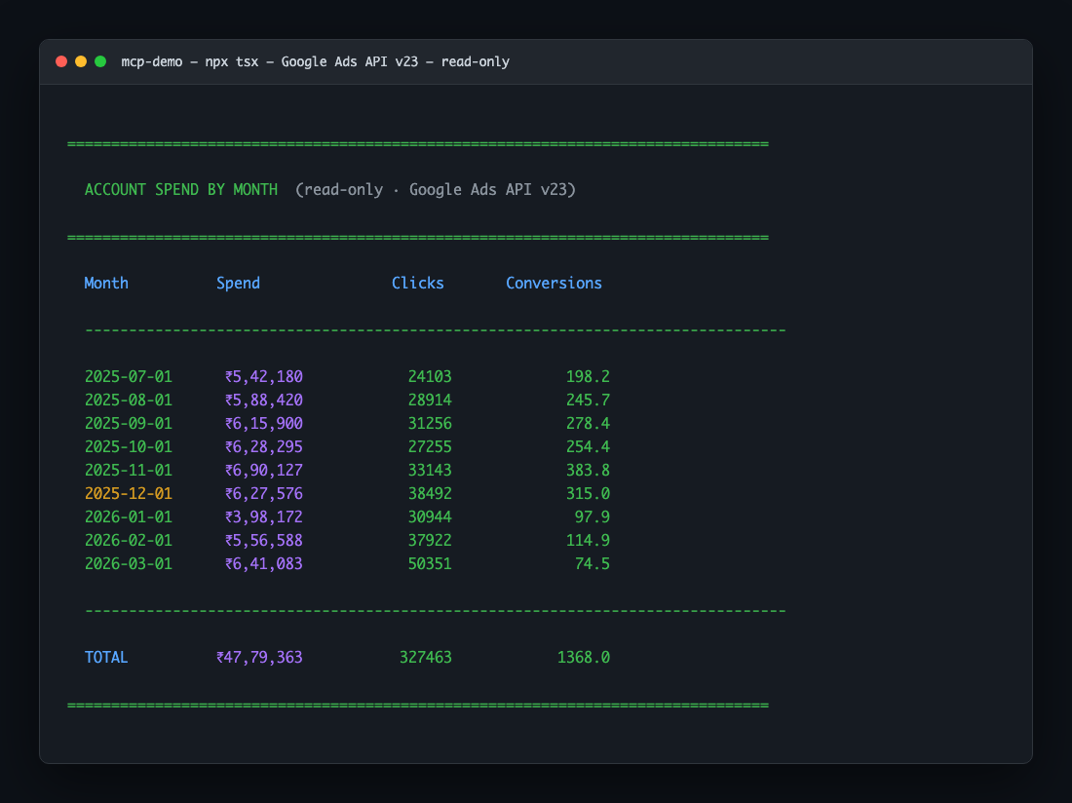Click the terminal title 'mcp-demo — npx tsx'
The image size is (1072, 803).
pos(190,61)
